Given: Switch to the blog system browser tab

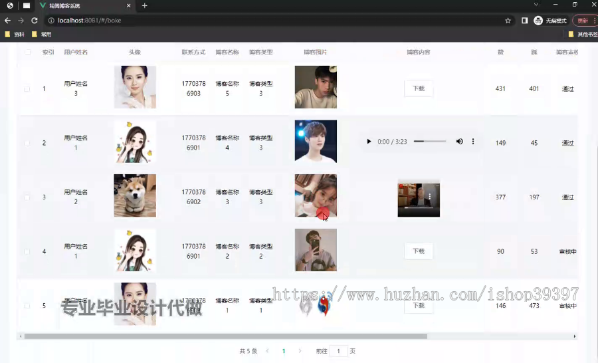Looking at the screenshot, I should (x=84, y=6).
